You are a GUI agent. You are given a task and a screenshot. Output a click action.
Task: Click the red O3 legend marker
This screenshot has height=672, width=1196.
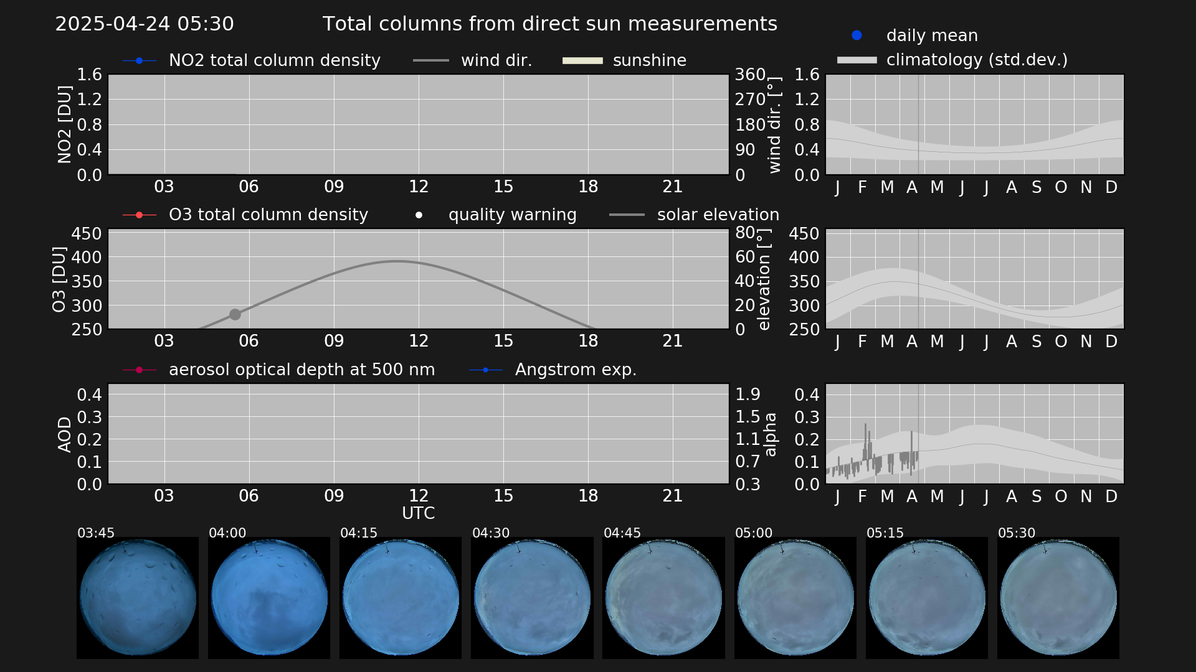139,215
